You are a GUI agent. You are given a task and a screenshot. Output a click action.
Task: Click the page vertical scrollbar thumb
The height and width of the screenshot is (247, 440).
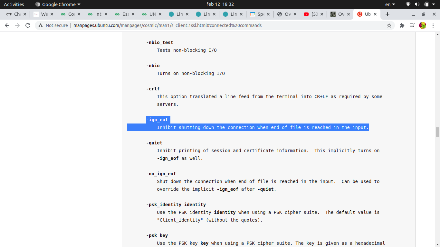point(437,132)
